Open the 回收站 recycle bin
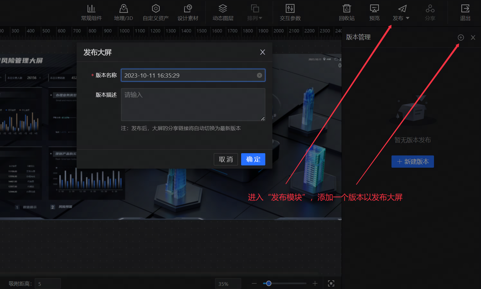 tap(347, 12)
